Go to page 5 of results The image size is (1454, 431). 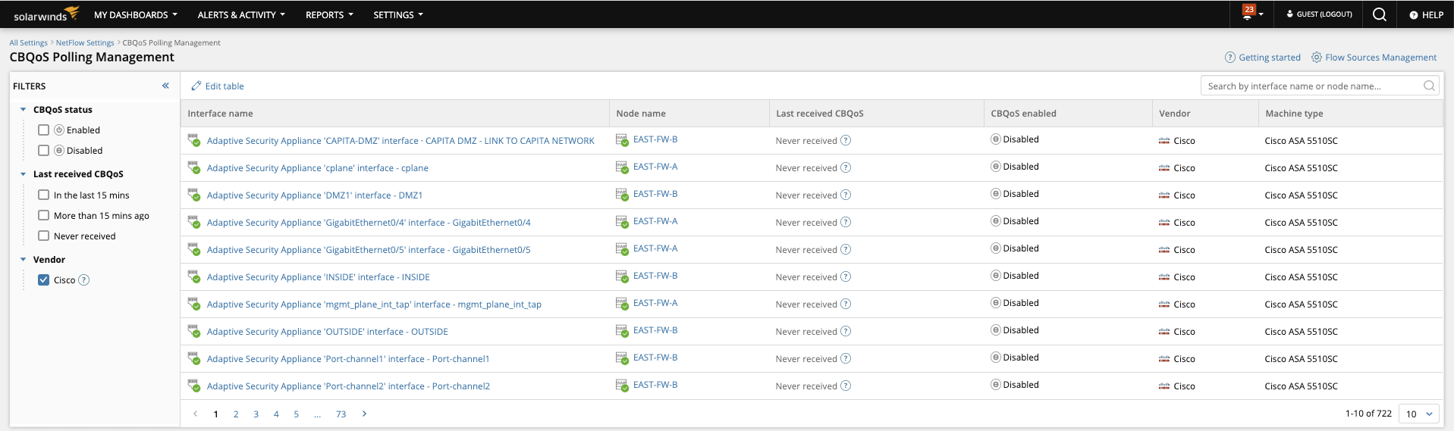click(297, 414)
